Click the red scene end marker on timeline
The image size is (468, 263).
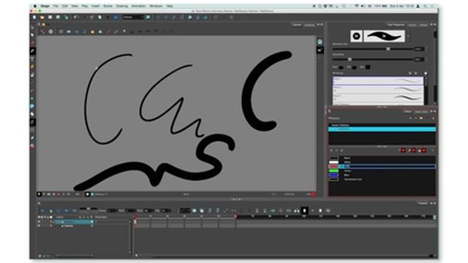(235, 217)
